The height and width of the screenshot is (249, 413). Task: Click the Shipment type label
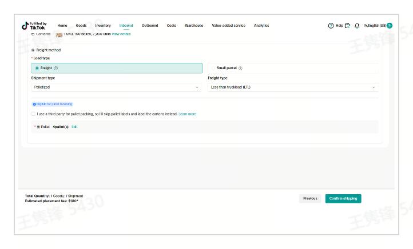click(43, 78)
